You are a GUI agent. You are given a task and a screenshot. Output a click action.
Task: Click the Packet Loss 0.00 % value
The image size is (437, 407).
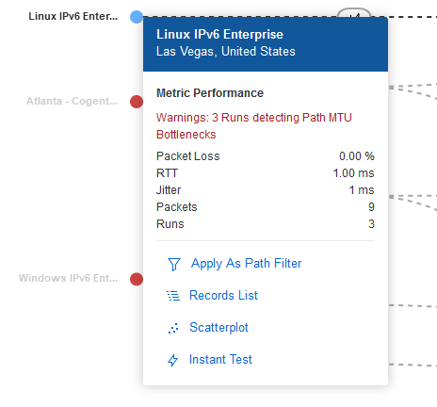coord(357,156)
